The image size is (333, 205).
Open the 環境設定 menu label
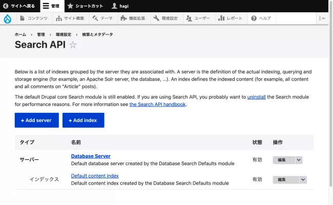click(x=170, y=18)
